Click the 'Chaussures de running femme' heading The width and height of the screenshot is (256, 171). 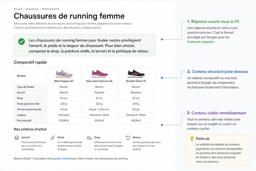coord(69,16)
